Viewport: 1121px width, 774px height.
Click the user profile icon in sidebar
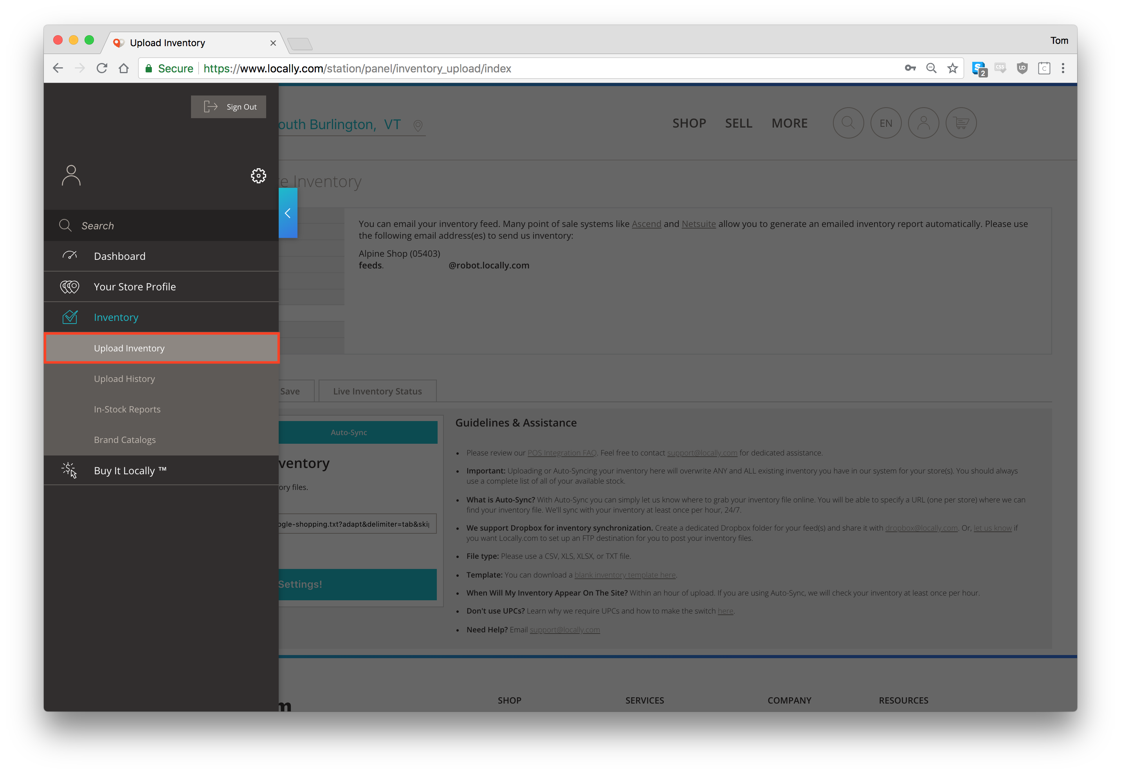(x=71, y=176)
